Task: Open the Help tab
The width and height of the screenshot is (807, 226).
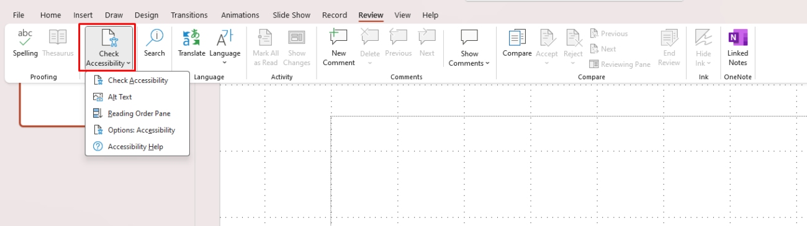Action: [430, 15]
